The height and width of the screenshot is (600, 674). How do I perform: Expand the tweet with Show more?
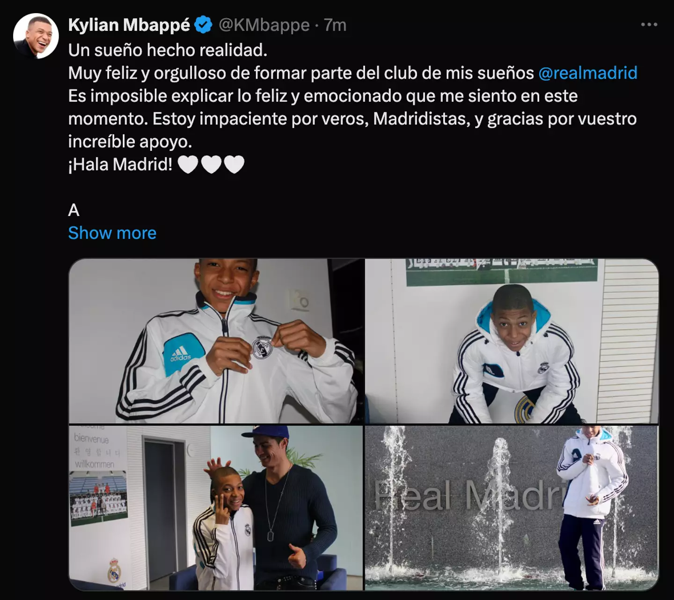112,233
